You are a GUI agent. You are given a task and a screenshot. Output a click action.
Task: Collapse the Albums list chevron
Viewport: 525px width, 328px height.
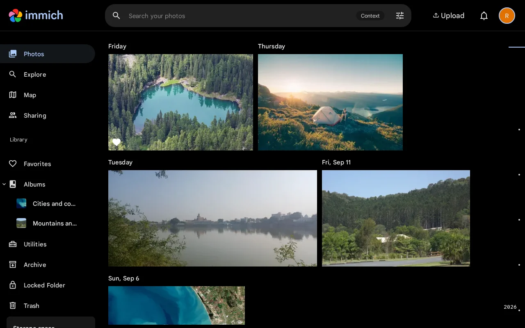pyautogui.click(x=4, y=184)
